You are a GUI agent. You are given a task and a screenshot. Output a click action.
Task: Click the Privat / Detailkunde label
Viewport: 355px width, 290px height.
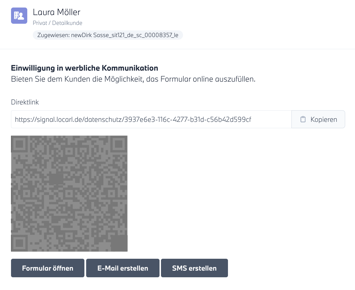(57, 23)
